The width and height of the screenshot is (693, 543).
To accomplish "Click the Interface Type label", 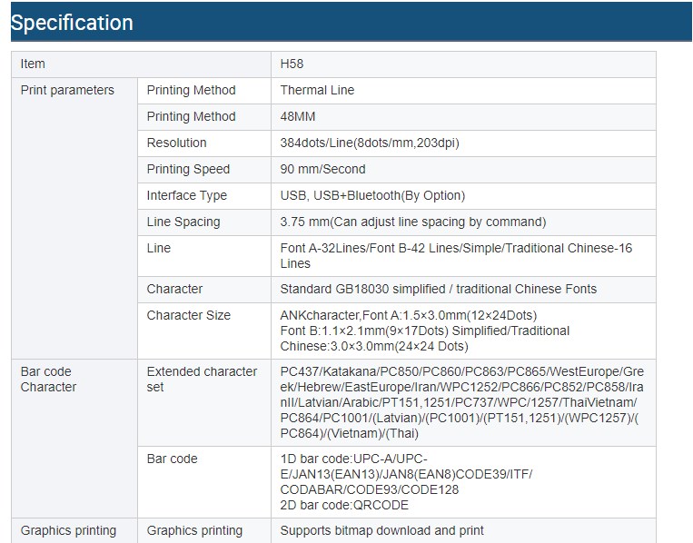I will 186,195.
